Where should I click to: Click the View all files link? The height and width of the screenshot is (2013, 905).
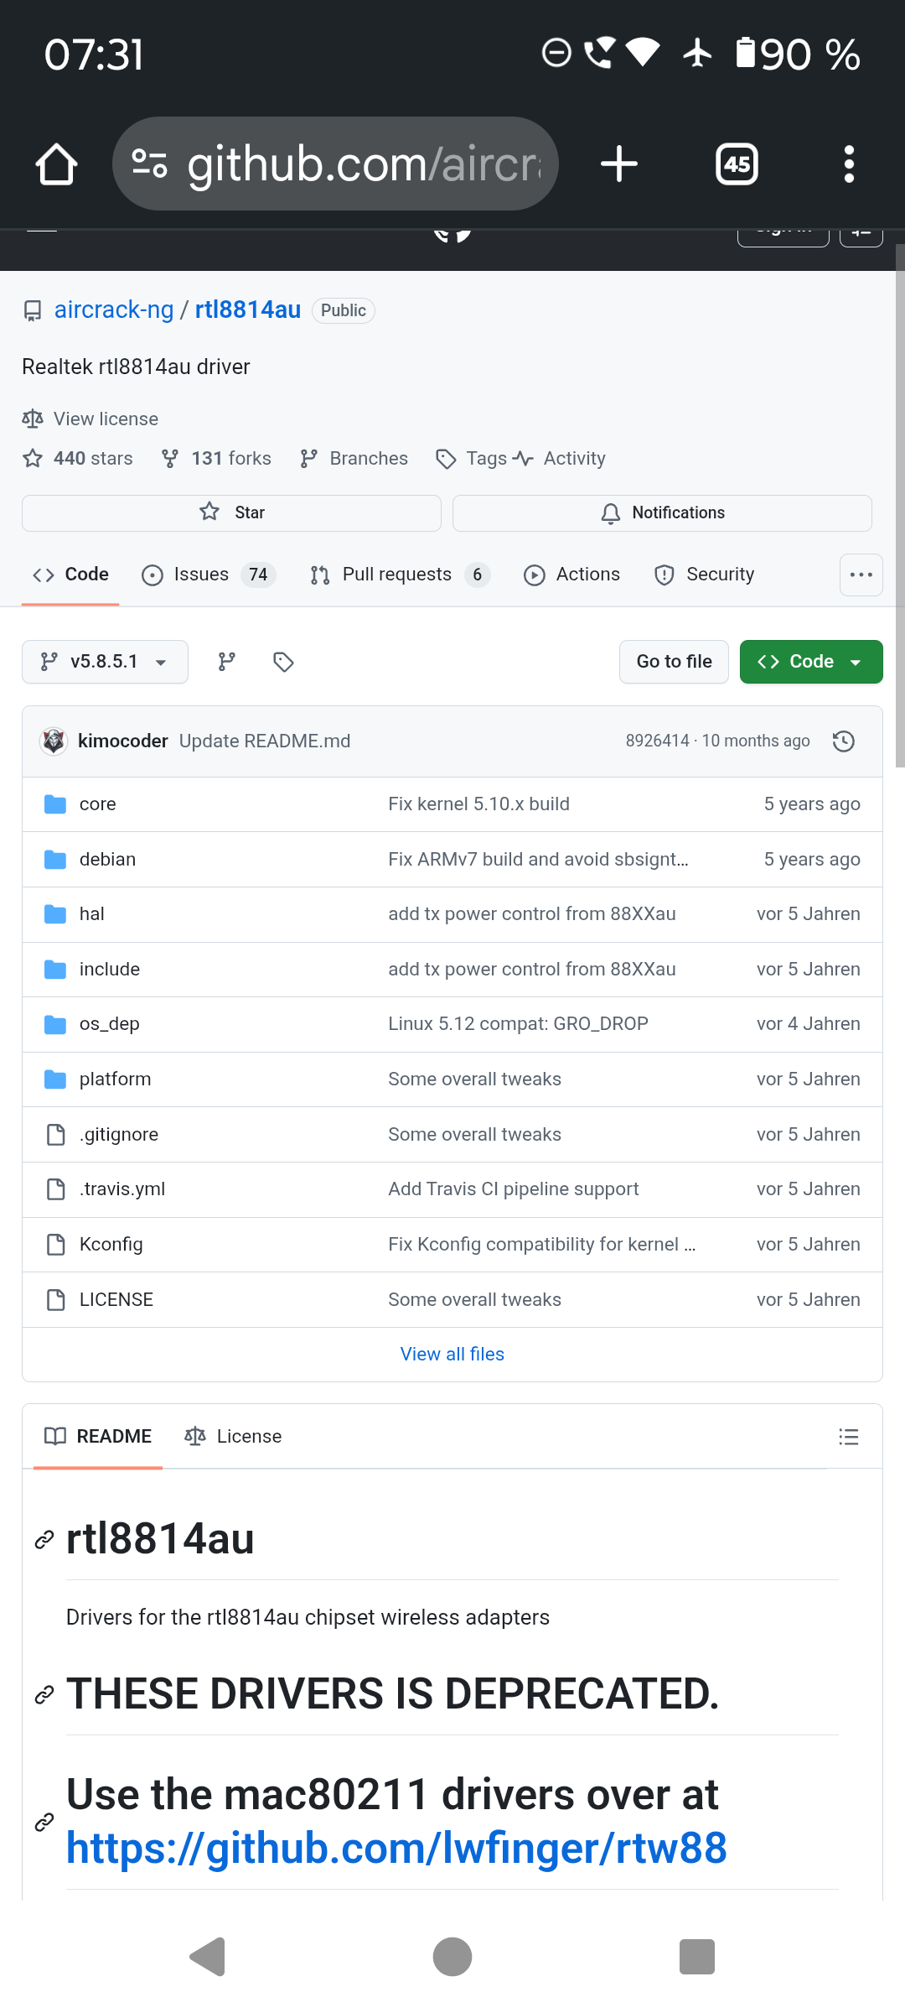452,1354
